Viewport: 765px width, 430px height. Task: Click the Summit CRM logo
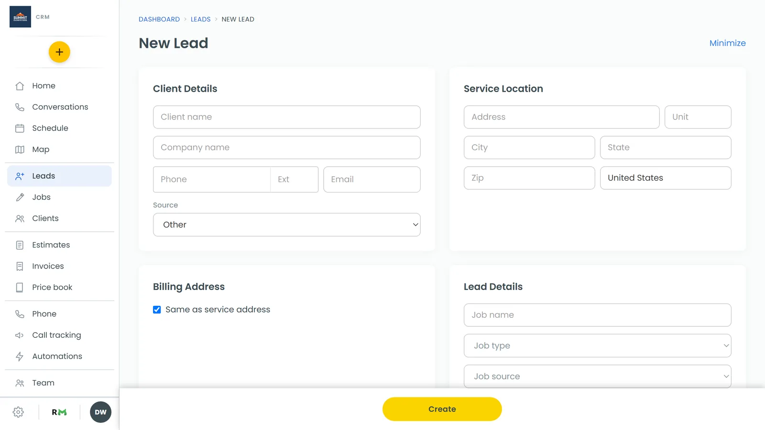coord(20,17)
